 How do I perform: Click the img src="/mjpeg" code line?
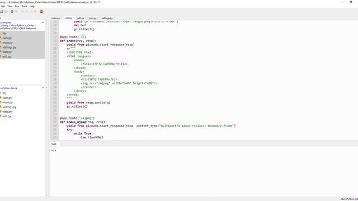click(119, 83)
